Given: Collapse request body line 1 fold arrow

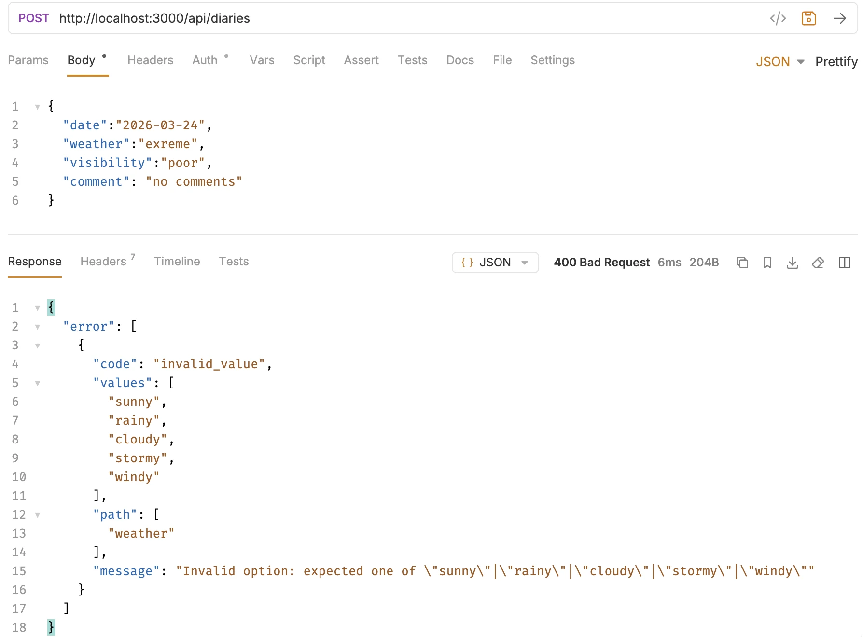Looking at the screenshot, I should pyautogui.click(x=37, y=107).
